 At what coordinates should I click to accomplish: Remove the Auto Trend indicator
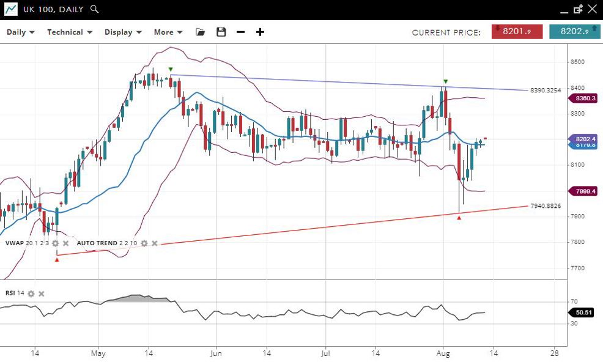point(155,243)
